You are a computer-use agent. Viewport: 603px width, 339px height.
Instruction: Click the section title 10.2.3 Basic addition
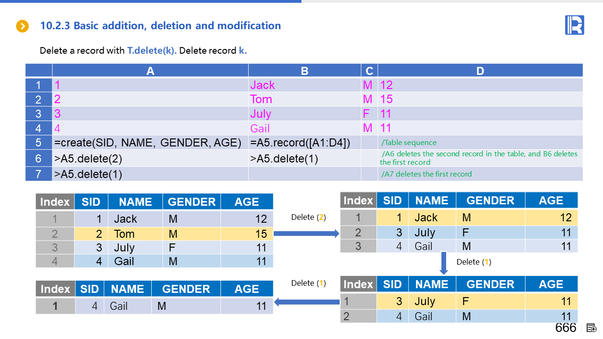[x=160, y=26]
